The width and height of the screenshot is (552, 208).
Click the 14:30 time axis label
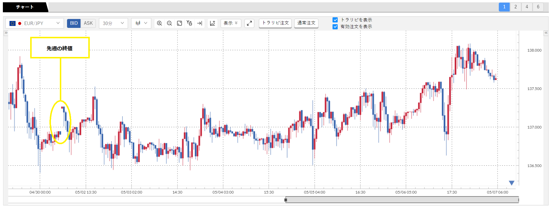[x=177, y=192]
